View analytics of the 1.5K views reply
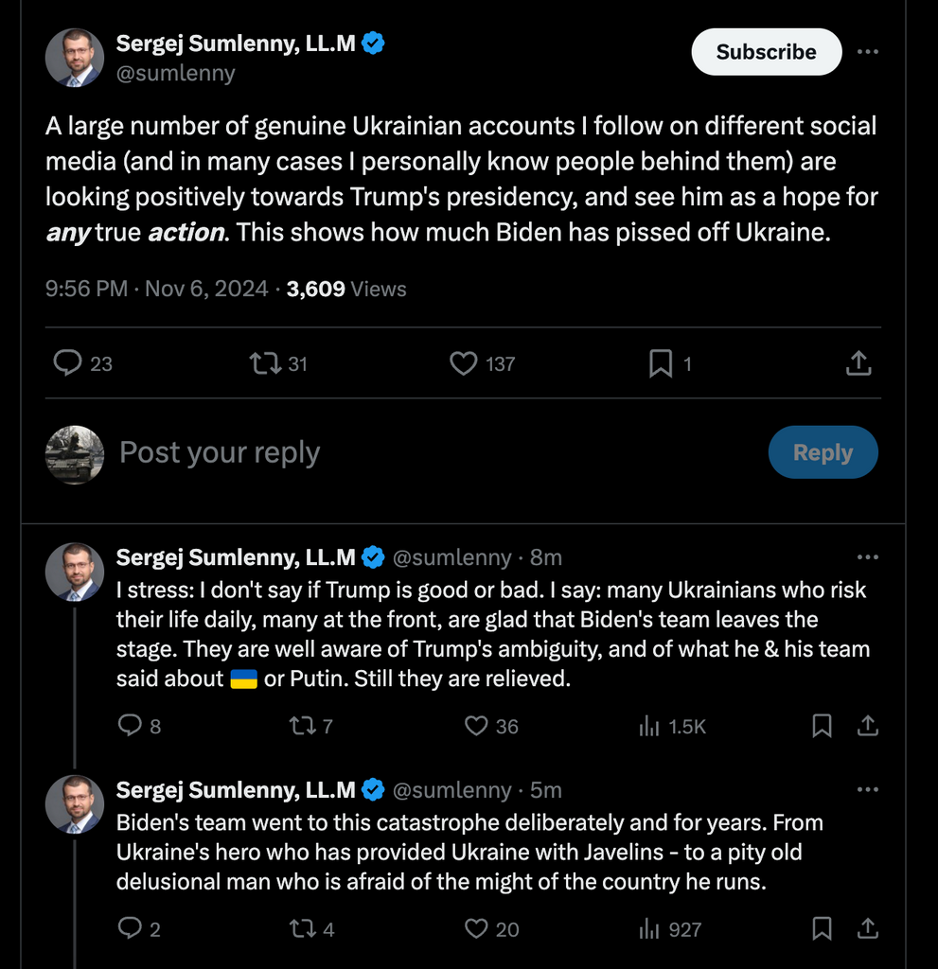938x969 pixels. click(649, 726)
